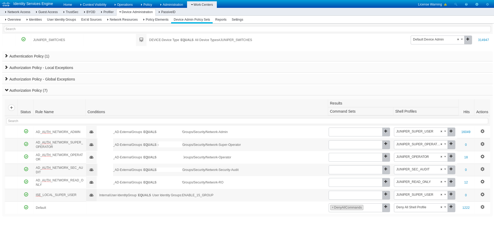The image size is (494, 225).
Task: Open system settings gear in top bar
Action: coord(487,4)
